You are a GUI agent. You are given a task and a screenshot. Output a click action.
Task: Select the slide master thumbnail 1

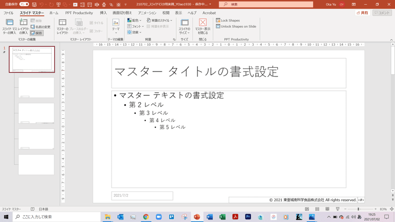coord(32,59)
